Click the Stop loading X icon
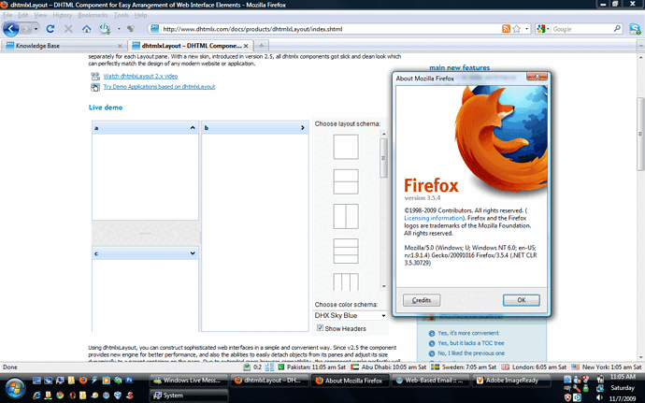Screen dimensions: 645x403 pyautogui.click(x=68, y=29)
